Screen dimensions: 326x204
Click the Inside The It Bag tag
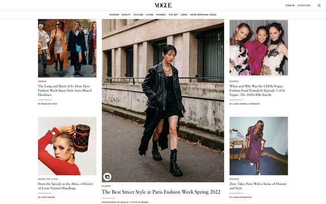[48, 179]
